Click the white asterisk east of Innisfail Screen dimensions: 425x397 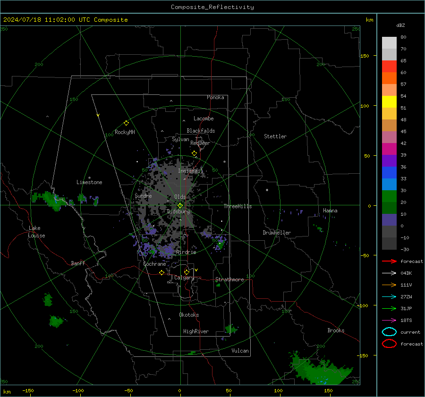pyautogui.click(x=224, y=162)
